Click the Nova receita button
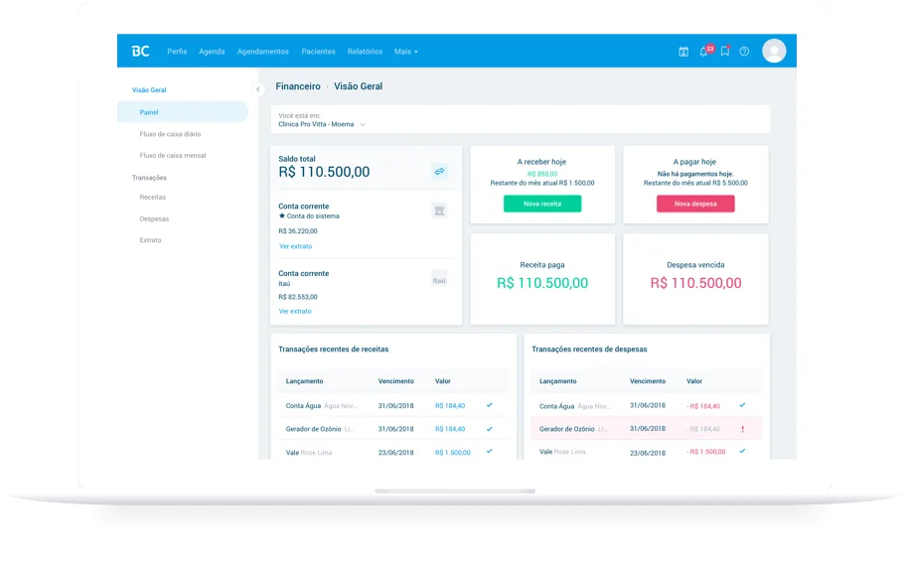Viewport: 908px width, 565px height. pyautogui.click(x=542, y=204)
